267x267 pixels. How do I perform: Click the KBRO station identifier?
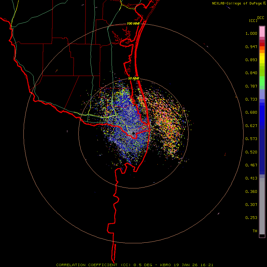166,265
